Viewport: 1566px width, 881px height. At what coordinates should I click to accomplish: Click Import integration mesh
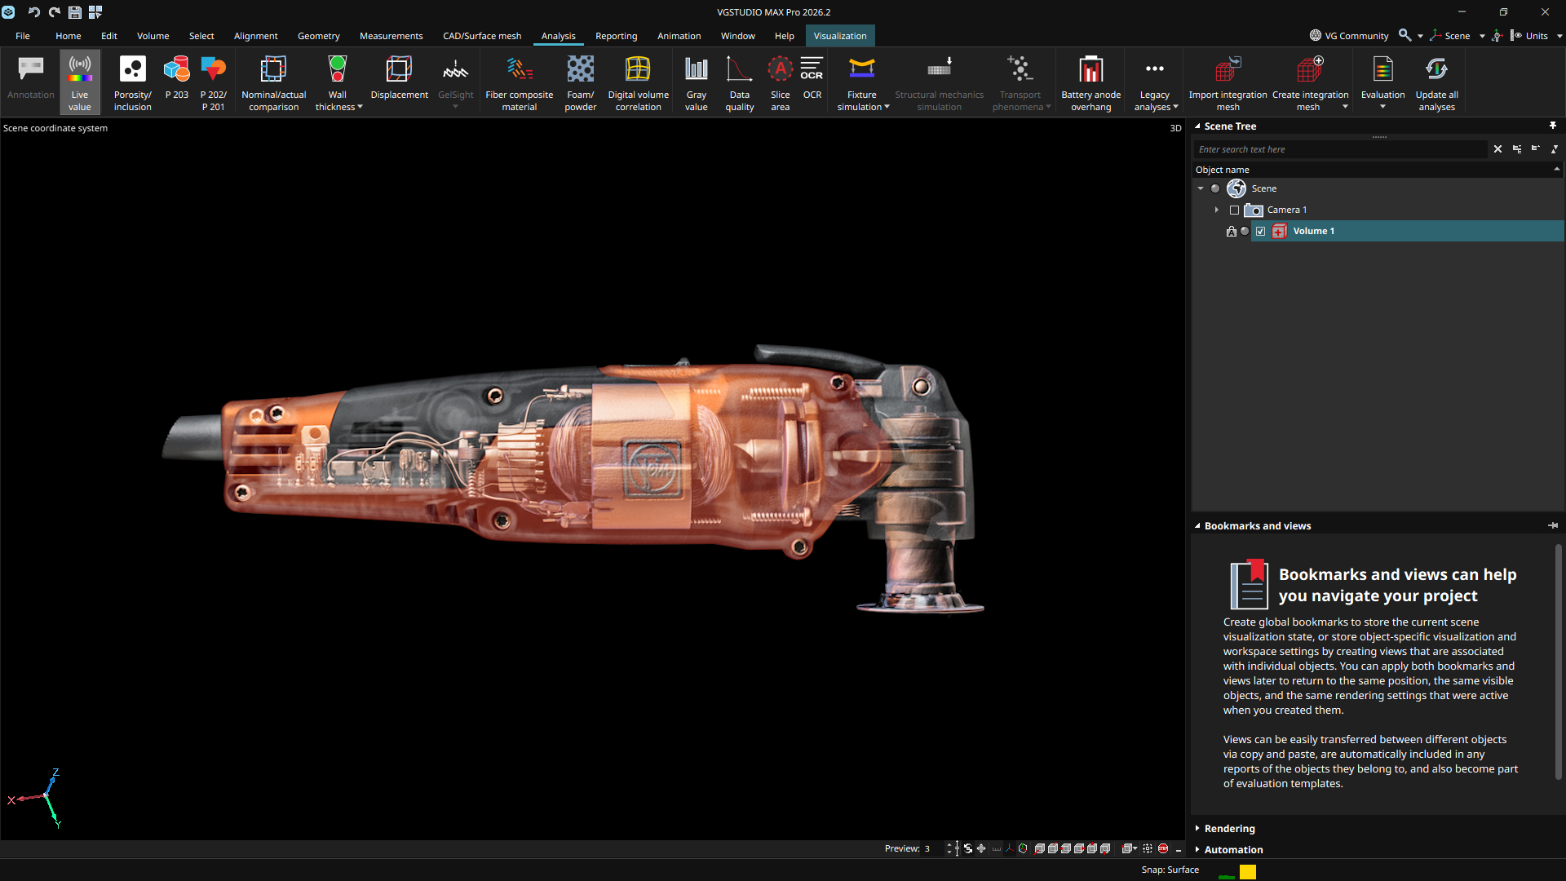[1228, 82]
